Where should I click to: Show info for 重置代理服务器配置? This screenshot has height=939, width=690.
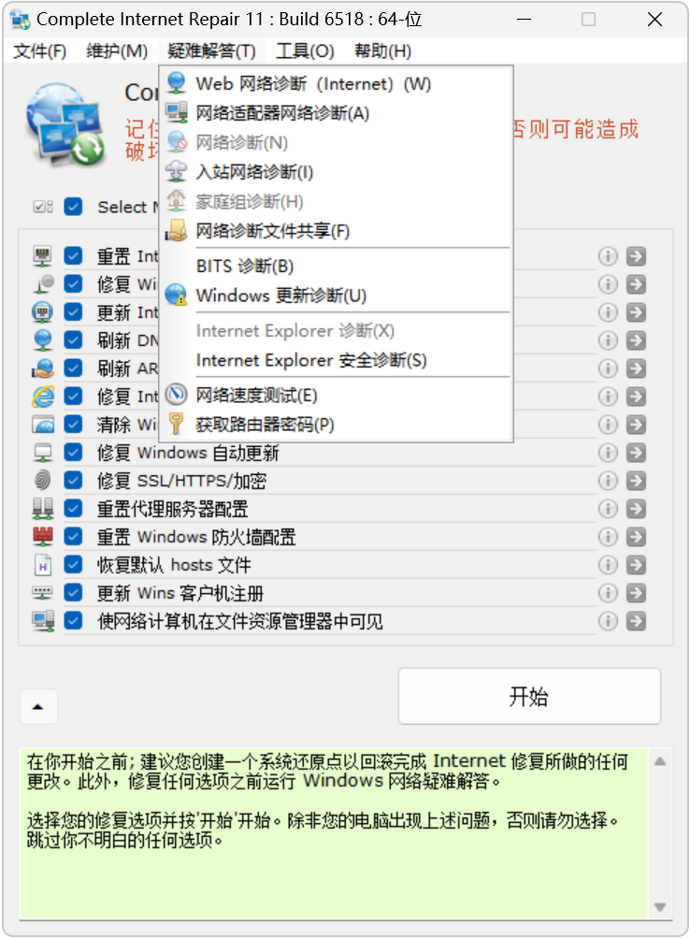click(608, 509)
